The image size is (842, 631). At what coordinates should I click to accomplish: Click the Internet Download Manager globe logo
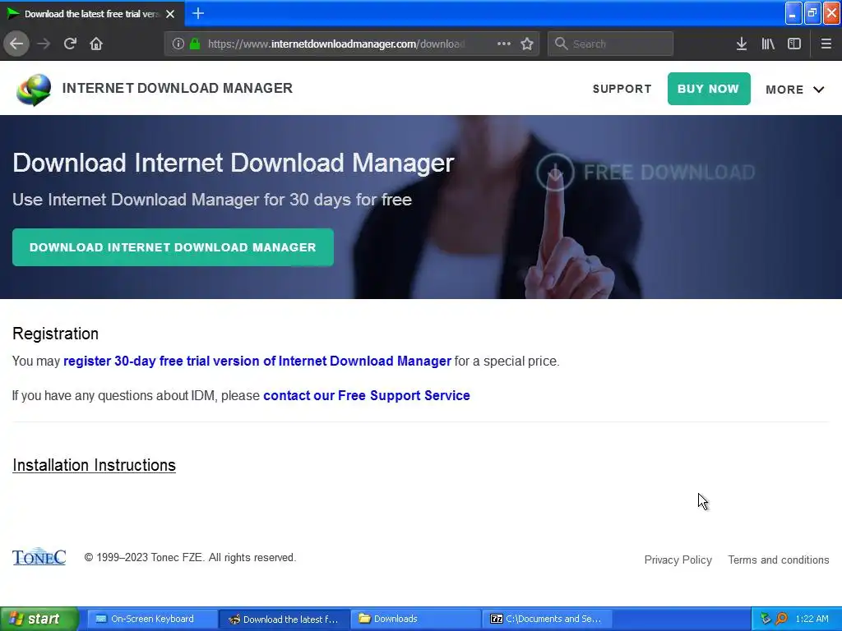coord(34,90)
